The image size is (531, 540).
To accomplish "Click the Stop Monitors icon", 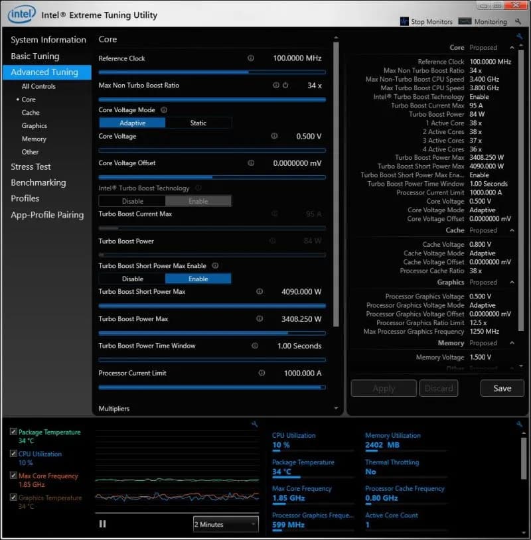I will (404, 21).
